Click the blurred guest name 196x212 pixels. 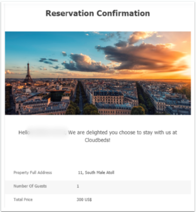pos(48,132)
